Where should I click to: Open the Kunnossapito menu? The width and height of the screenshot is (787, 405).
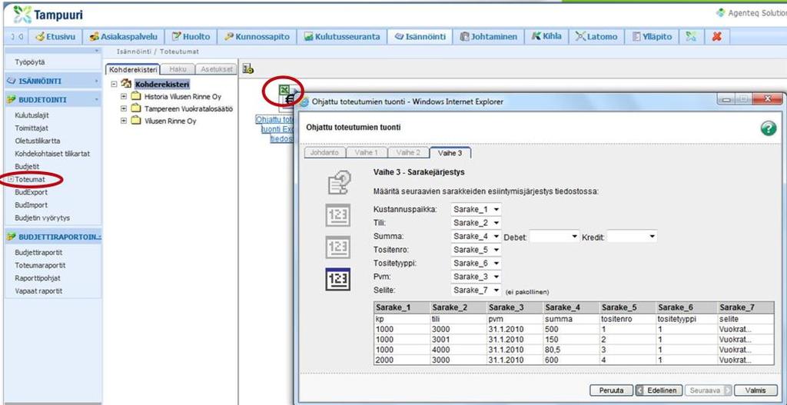pyautogui.click(x=257, y=37)
